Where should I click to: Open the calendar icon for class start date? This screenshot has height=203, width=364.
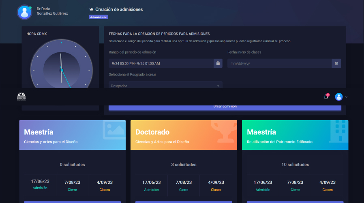coord(336,63)
